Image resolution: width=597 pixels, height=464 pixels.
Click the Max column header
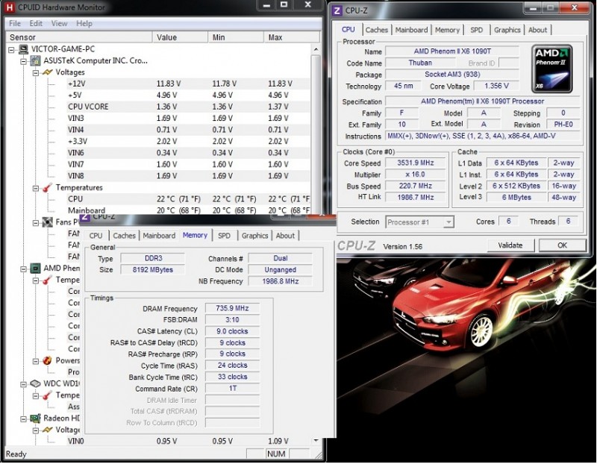[292, 37]
